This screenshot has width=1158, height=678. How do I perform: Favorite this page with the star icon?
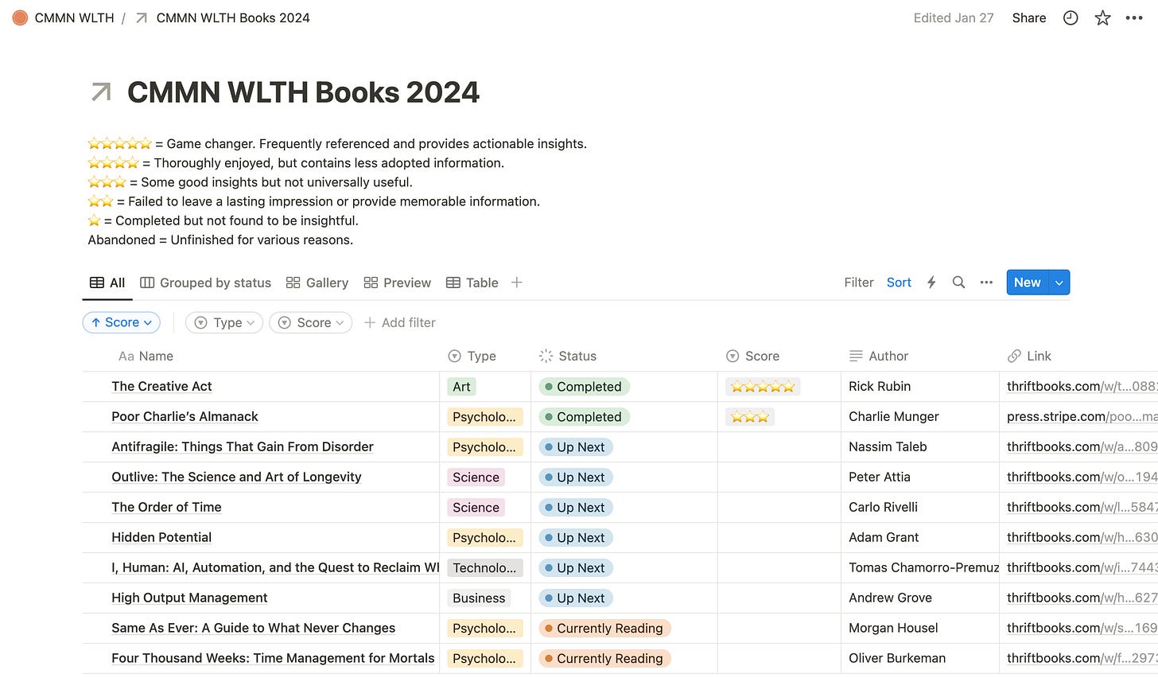pos(1102,18)
